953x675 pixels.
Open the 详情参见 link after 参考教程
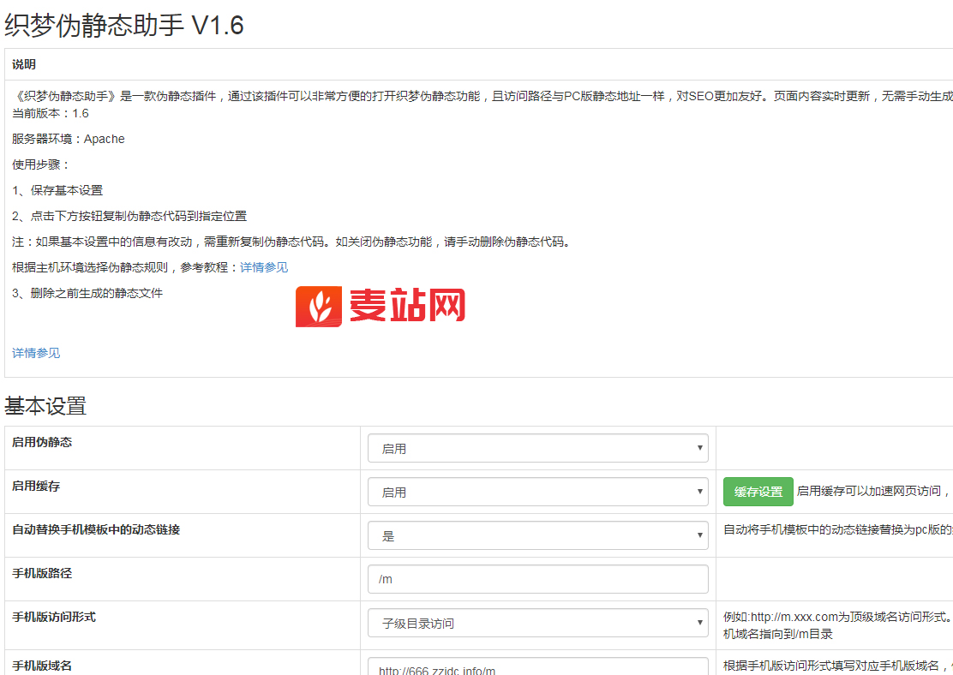[x=264, y=267]
